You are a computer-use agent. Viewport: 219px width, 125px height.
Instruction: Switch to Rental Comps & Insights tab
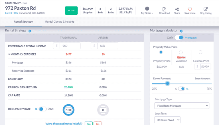coord(60,22)
